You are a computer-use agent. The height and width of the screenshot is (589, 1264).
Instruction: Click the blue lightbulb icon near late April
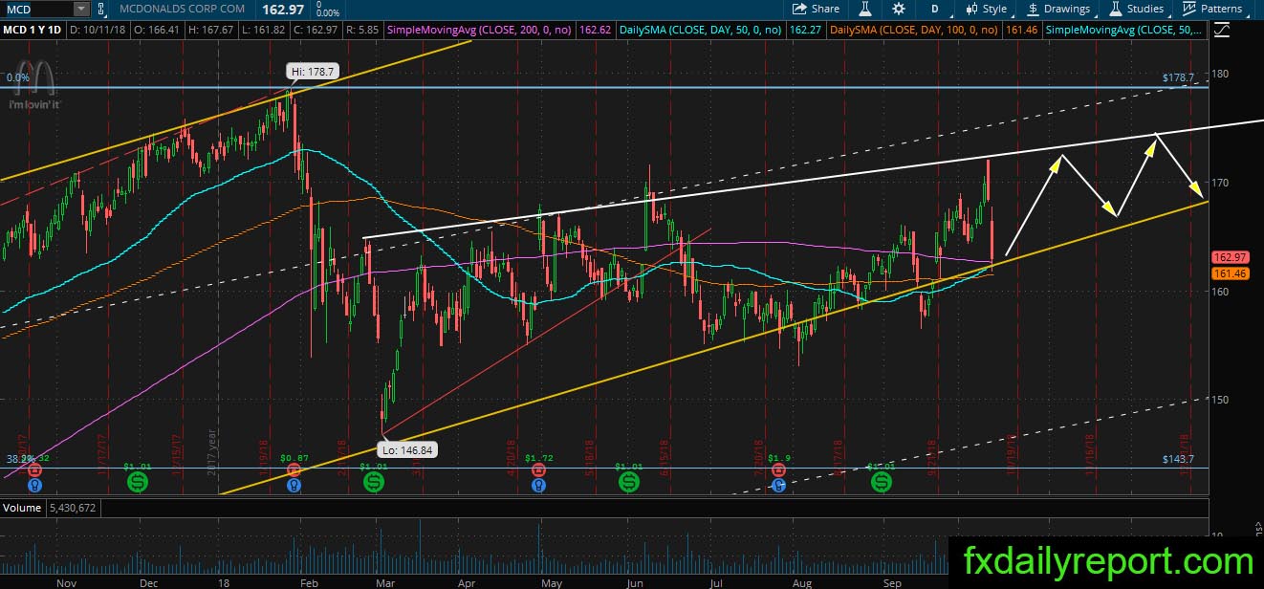click(538, 485)
